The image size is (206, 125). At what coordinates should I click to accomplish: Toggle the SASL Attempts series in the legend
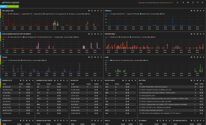[x=14, y=14]
